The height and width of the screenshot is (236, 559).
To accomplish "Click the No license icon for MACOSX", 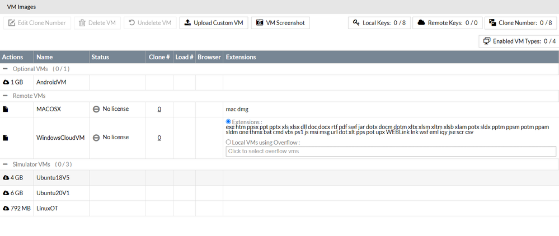I will (x=96, y=110).
